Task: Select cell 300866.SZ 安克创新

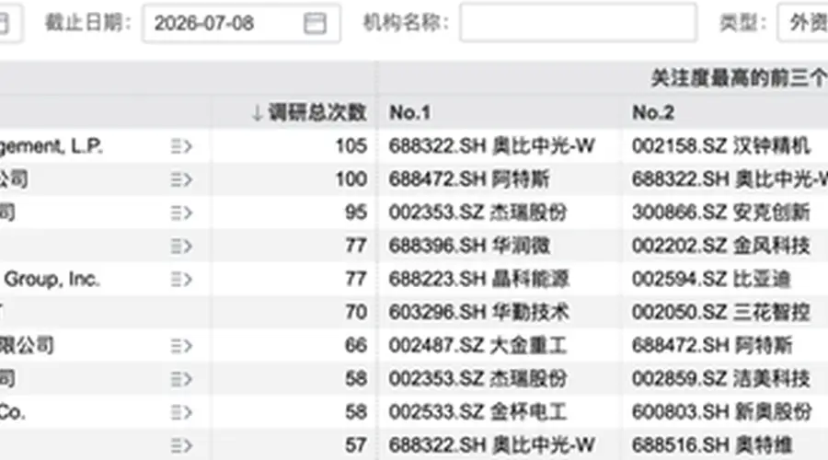Action: click(x=720, y=213)
